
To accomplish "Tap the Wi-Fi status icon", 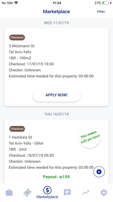I will click(16, 3).
